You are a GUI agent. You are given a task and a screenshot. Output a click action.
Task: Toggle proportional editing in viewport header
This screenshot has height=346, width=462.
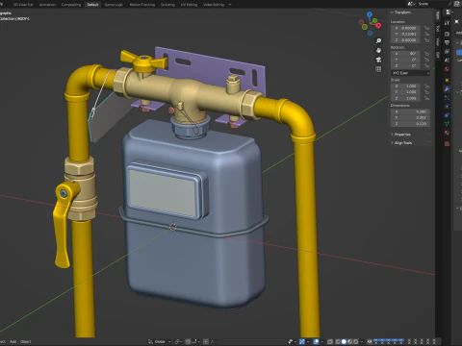tap(206, 341)
